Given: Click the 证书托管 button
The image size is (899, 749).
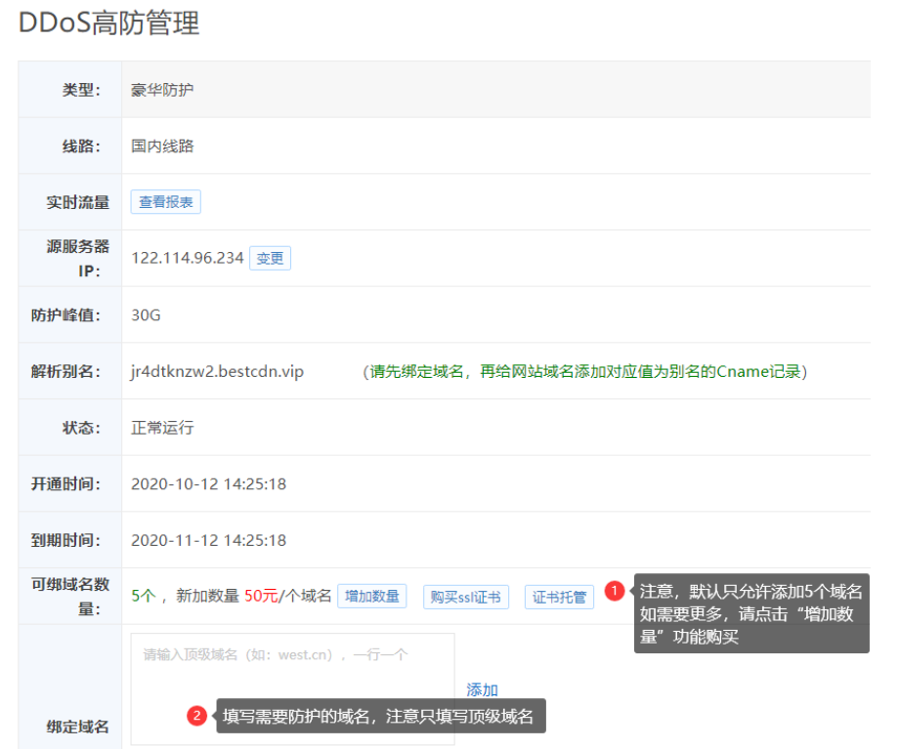Looking at the screenshot, I should tap(559, 597).
